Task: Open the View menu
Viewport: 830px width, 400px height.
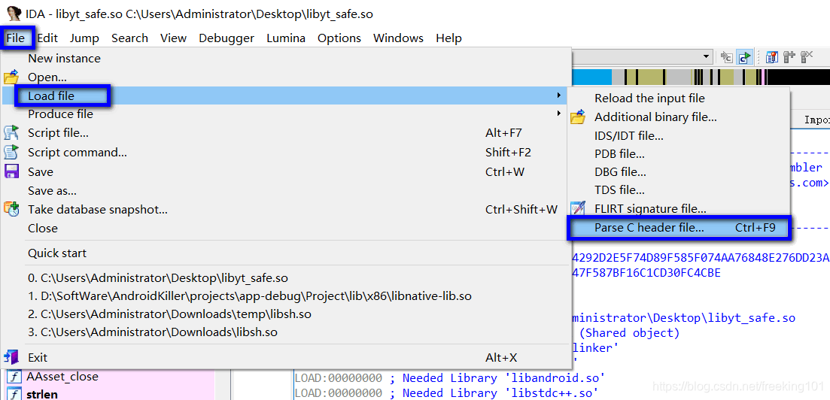Action: click(173, 38)
